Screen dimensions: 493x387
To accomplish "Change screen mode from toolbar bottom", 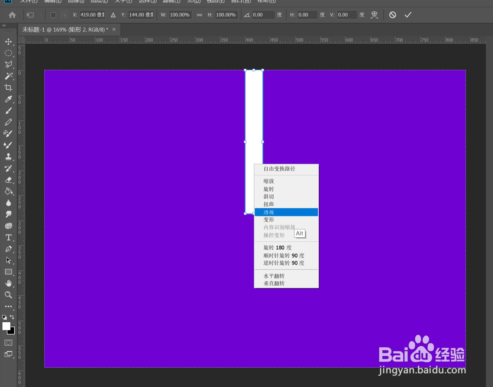I will (8, 354).
